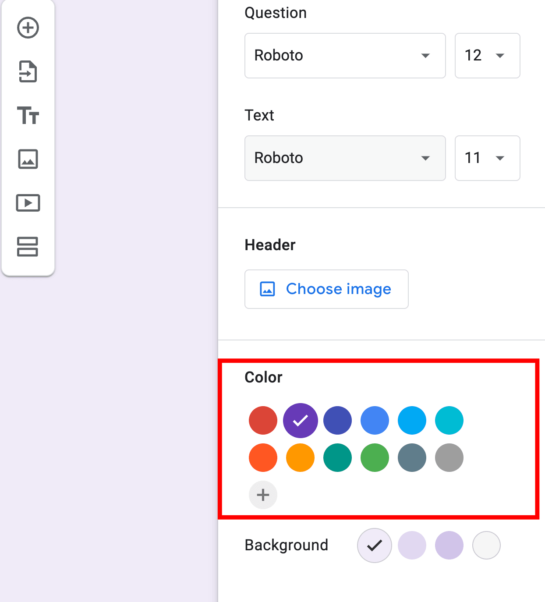Viewport: 545px width, 602px height.
Task: Click the image icon inside Choose image button
Action: (268, 289)
